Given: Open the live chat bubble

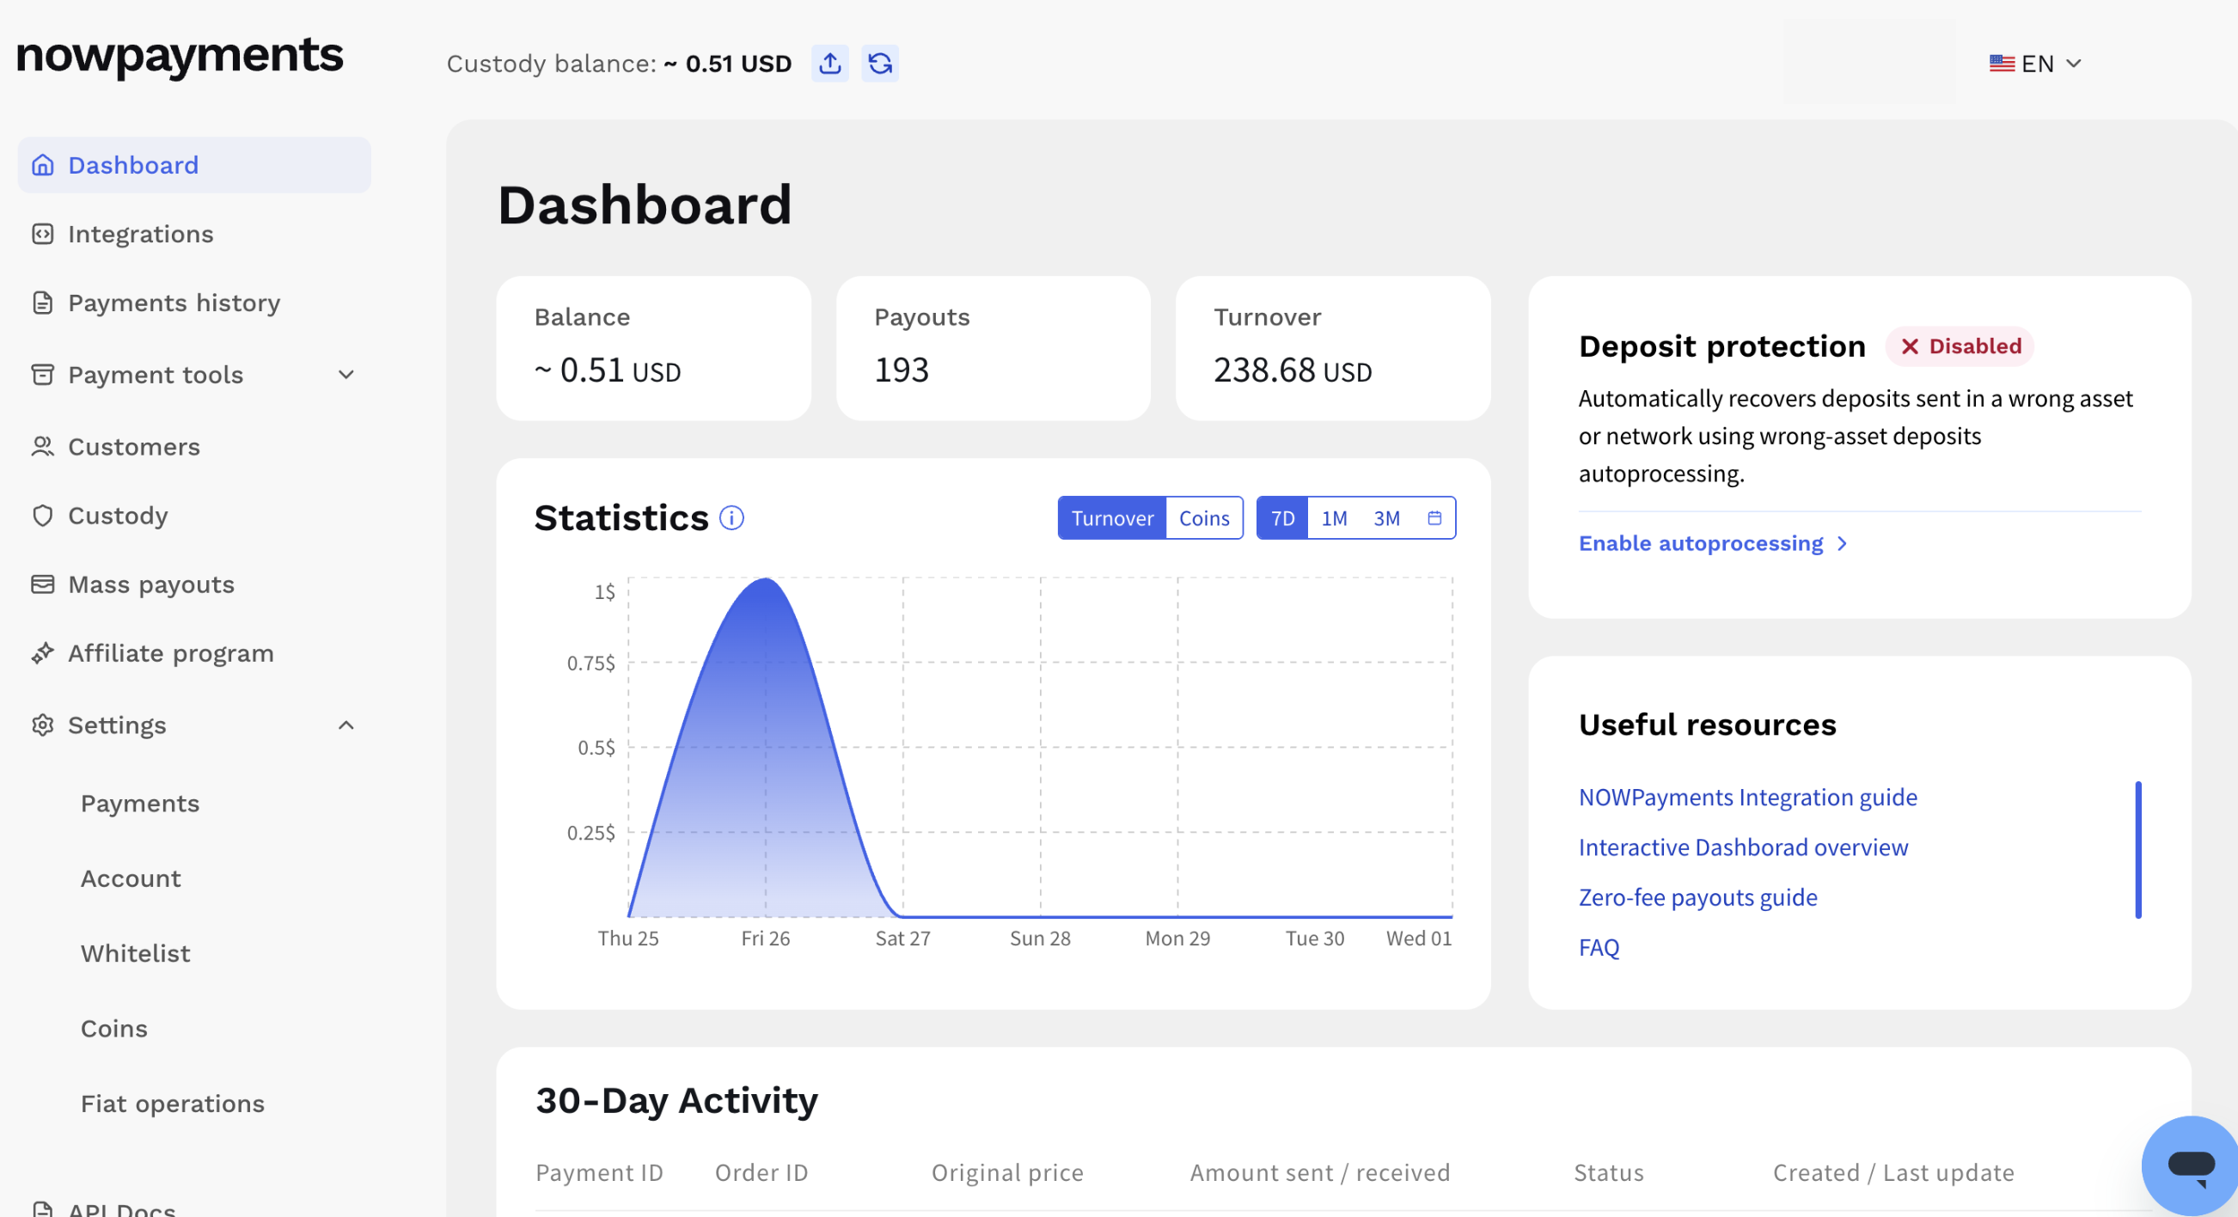Looking at the screenshot, I should click(2190, 1165).
